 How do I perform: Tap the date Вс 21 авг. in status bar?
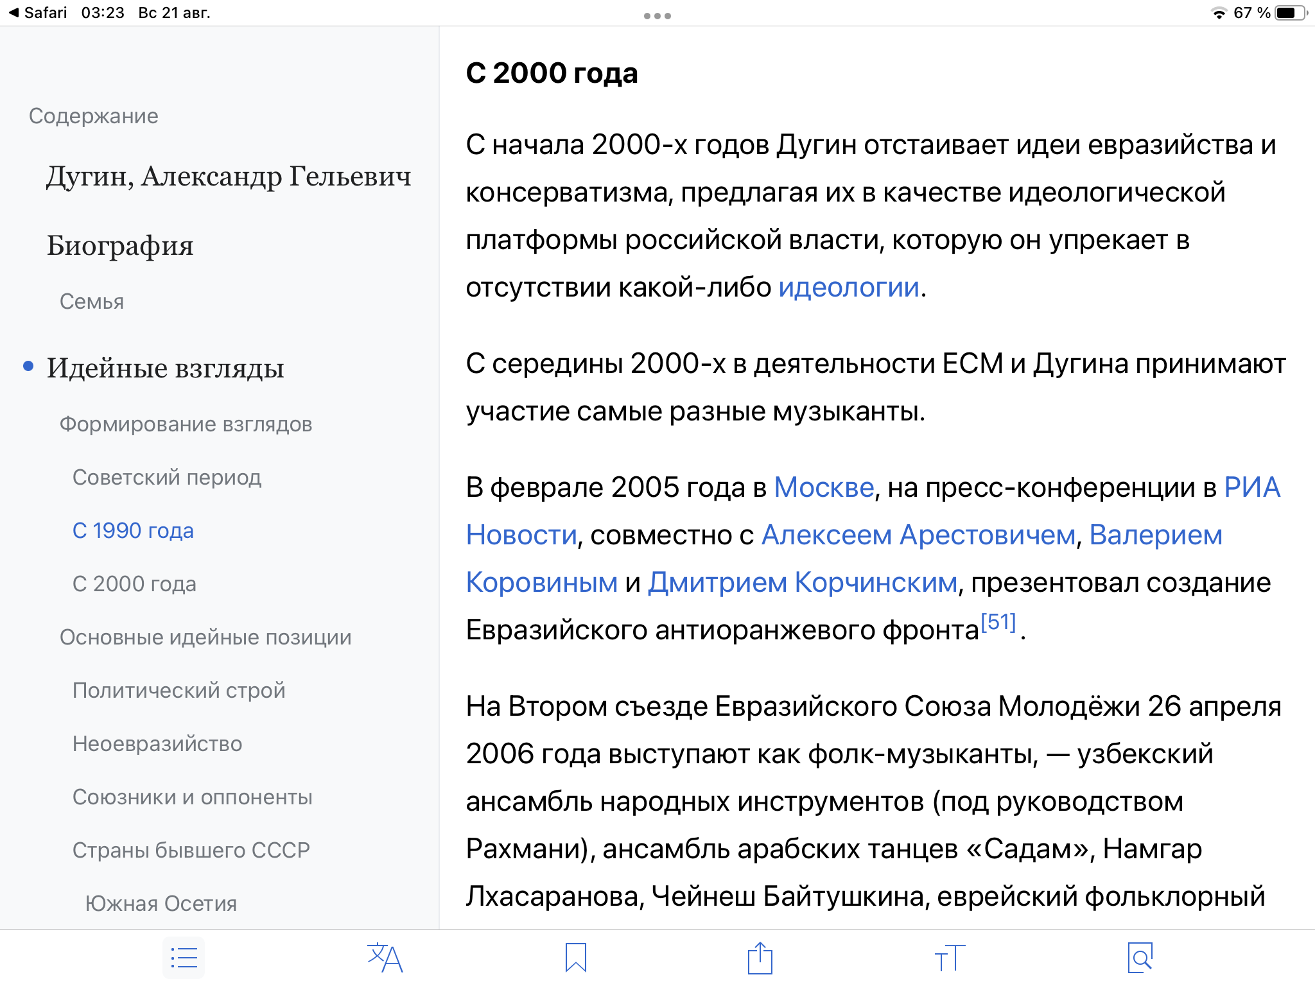[x=174, y=13]
